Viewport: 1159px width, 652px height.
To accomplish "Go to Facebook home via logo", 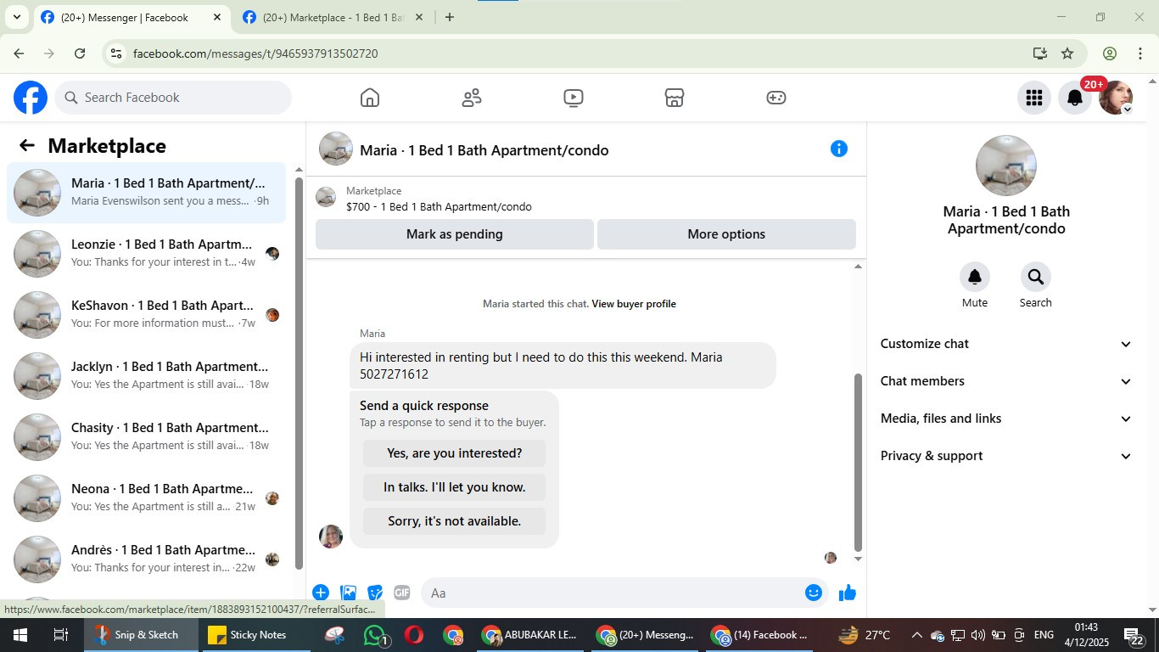I will point(31,98).
